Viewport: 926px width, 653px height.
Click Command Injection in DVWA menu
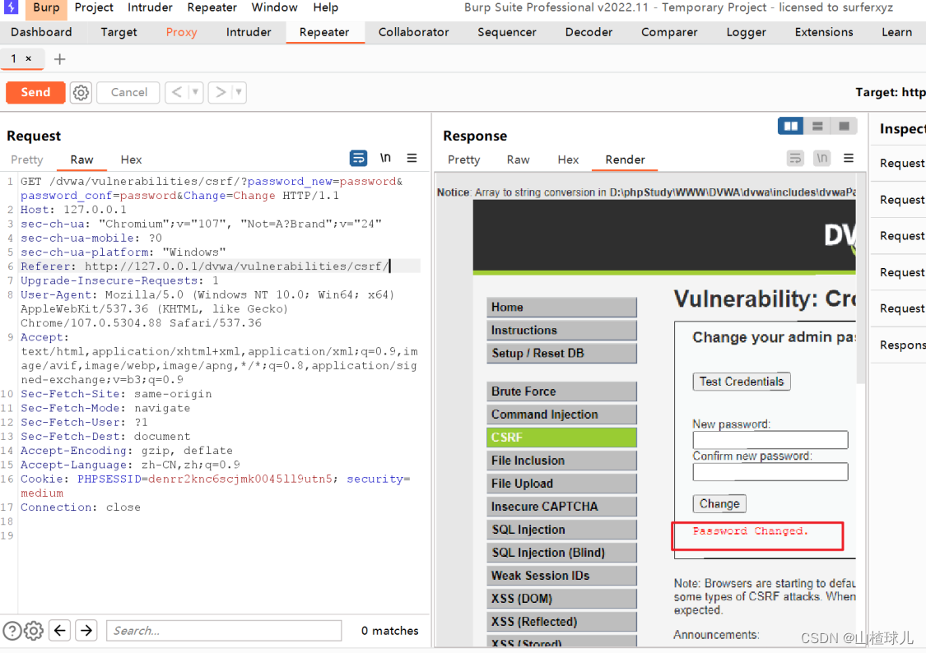click(x=561, y=414)
